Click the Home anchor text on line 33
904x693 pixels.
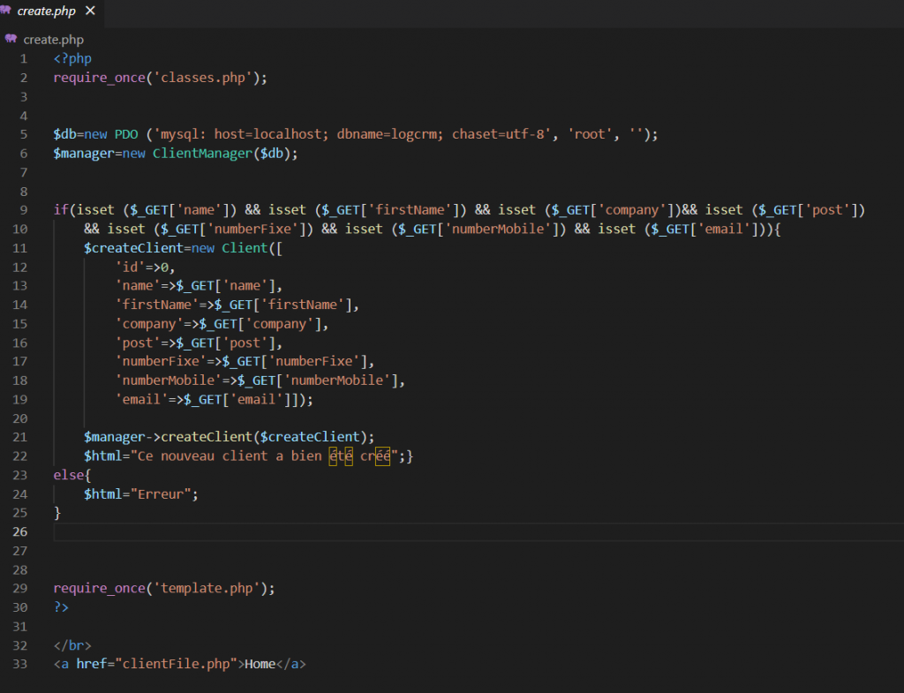pos(260,664)
